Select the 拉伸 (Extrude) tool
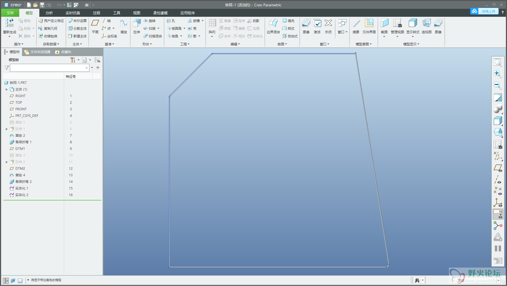This screenshot has width=507, height=286. 137,26
